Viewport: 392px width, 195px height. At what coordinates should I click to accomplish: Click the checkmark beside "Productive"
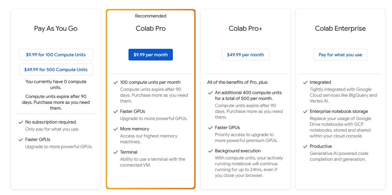pyautogui.click(x=305, y=146)
